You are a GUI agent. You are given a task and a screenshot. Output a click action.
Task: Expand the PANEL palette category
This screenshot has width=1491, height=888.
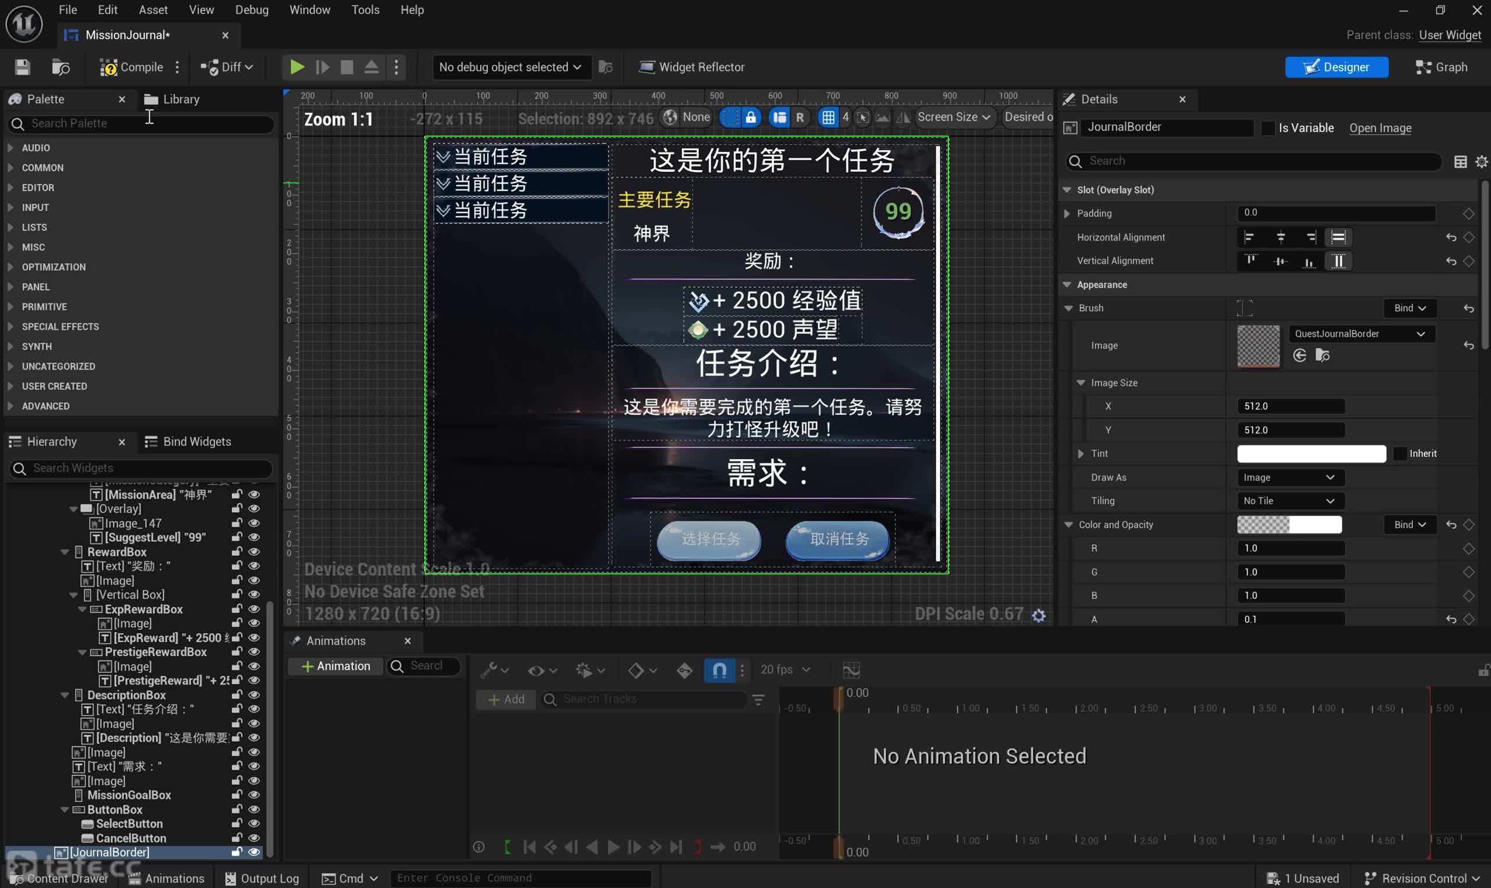click(x=10, y=287)
